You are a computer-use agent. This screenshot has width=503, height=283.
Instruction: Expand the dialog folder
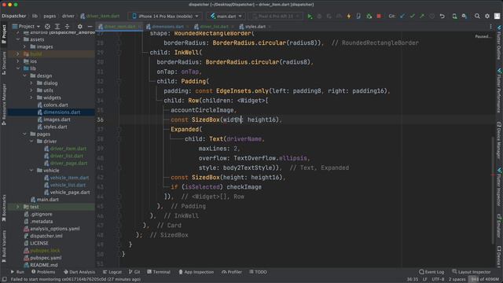pos(31,83)
